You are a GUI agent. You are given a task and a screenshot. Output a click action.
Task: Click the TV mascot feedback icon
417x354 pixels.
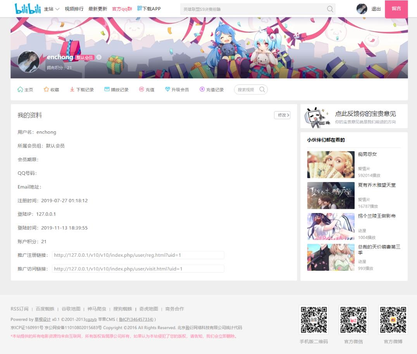point(317,117)
